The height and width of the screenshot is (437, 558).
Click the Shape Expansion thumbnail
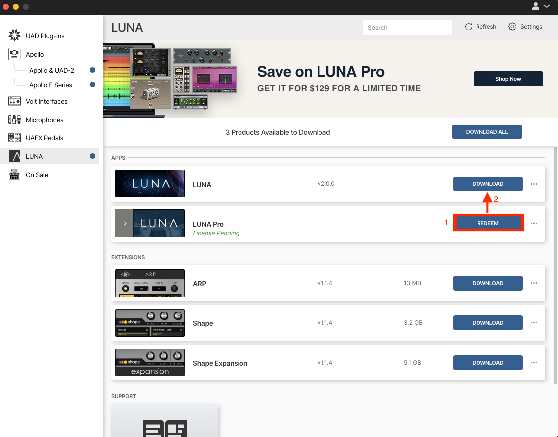pyautogui.click(x=150, y=363)
